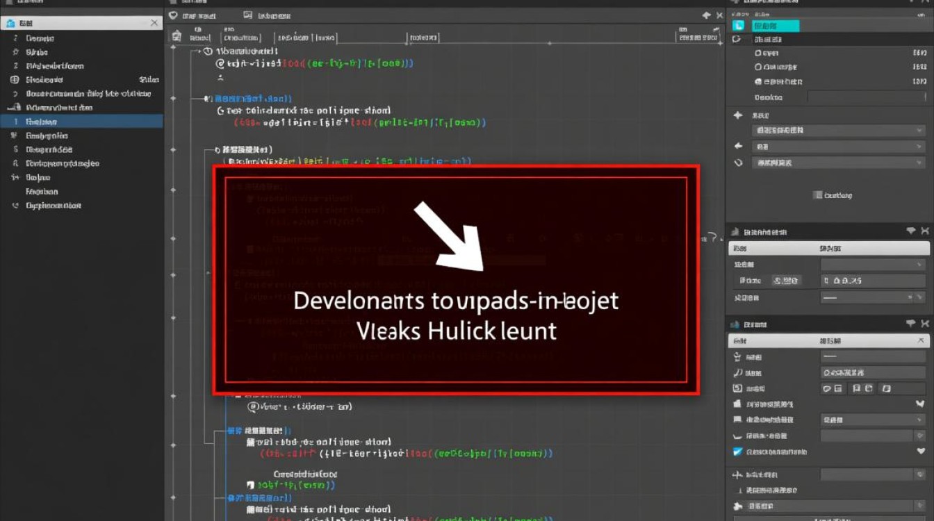Collapse the section using the white header's chevron
934x521 pixels.
920,341
